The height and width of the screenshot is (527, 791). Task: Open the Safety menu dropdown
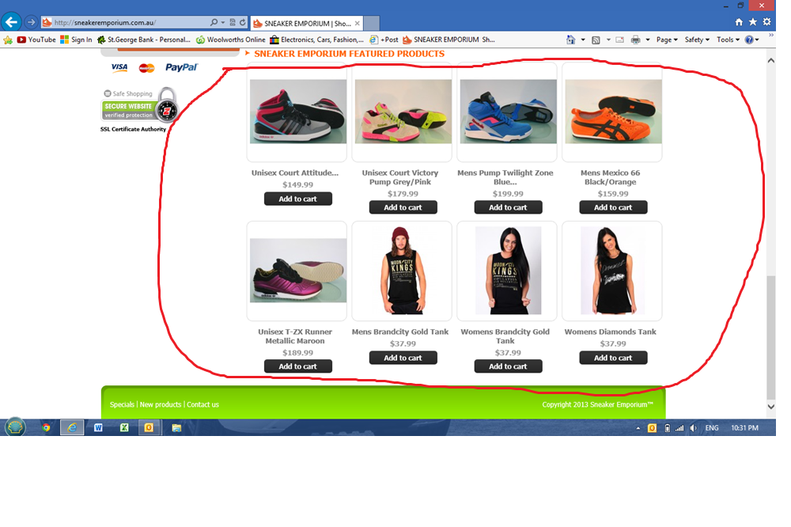(x=697, y=40)
